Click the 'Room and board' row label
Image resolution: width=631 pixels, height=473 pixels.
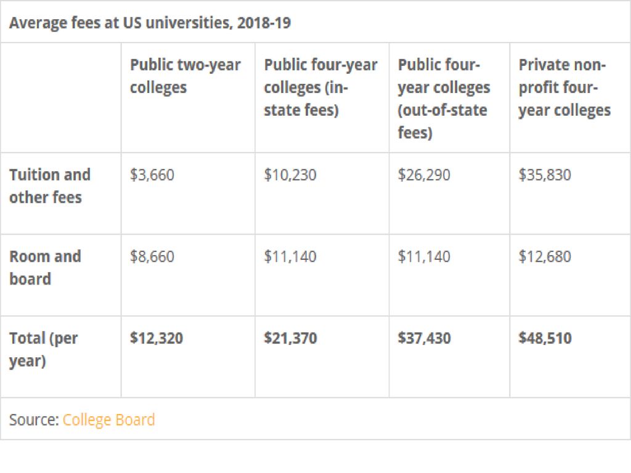(44, 267)
